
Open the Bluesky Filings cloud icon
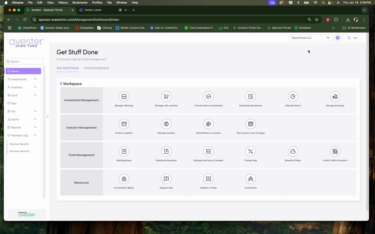(x=293, y=151)
